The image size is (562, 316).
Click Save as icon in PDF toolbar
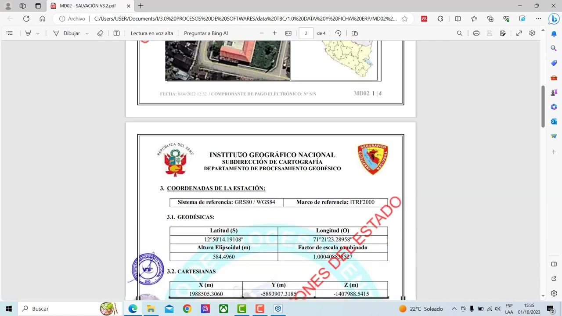tap(503, 33)
